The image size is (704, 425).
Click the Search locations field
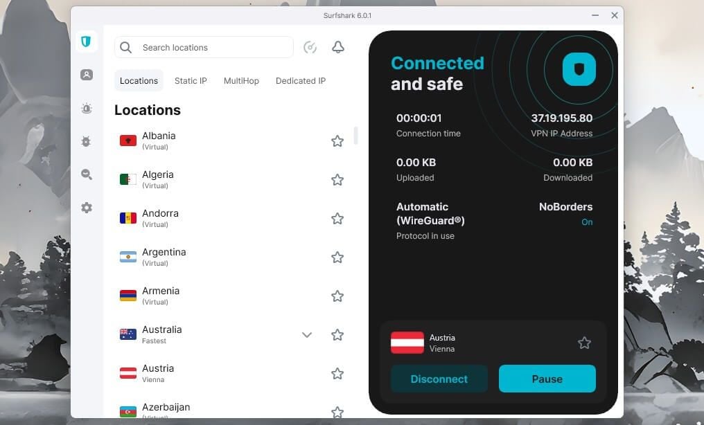[204, 47]
